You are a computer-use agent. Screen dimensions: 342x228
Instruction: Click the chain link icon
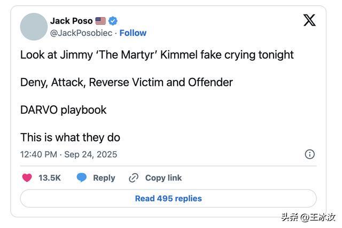134,178
